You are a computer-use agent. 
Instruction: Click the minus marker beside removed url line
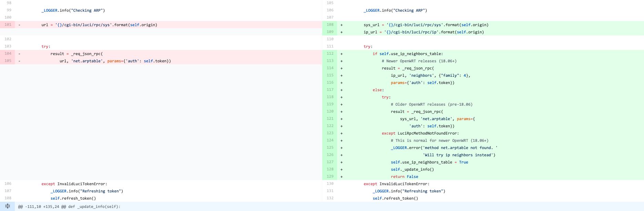point(19,25)
